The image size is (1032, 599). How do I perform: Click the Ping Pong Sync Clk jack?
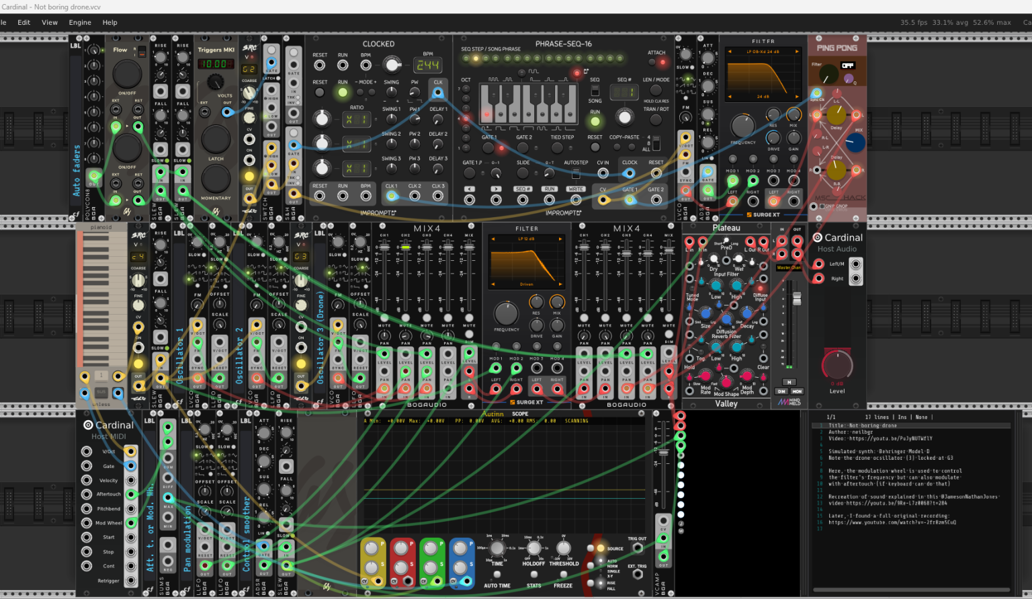pyautogui.click(x=817, y=93)
